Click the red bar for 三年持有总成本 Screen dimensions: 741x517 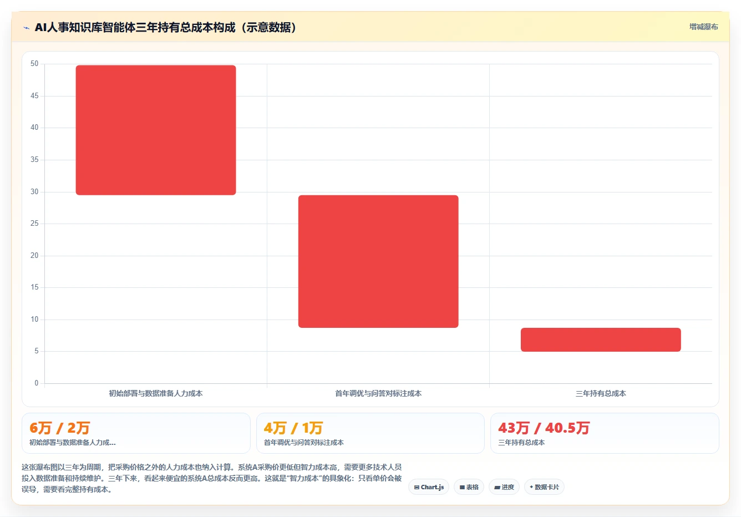click(601, 339)
